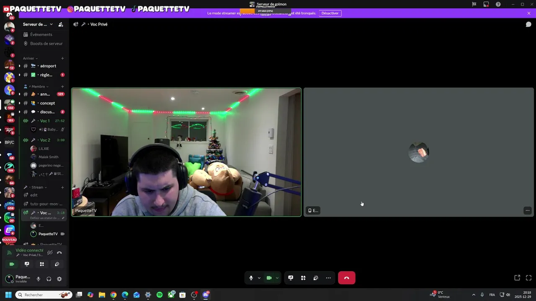
Task: Open voice channel chat bubble icon
Action: (528, 24)
